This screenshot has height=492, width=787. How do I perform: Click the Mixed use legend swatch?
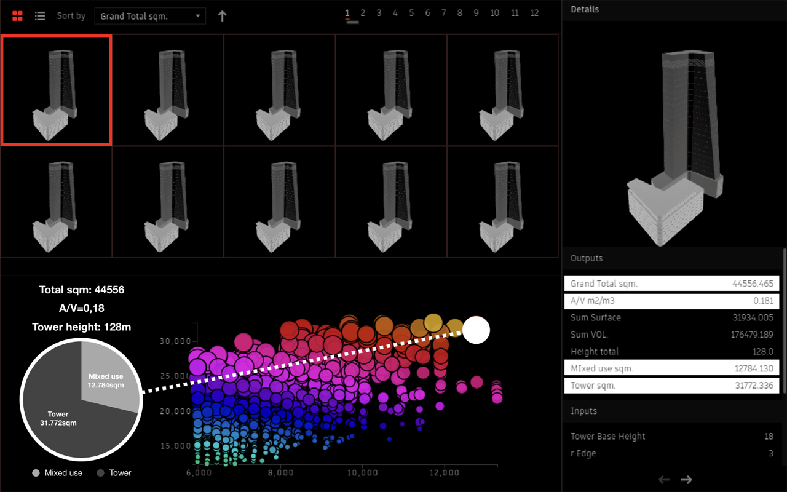37,473
